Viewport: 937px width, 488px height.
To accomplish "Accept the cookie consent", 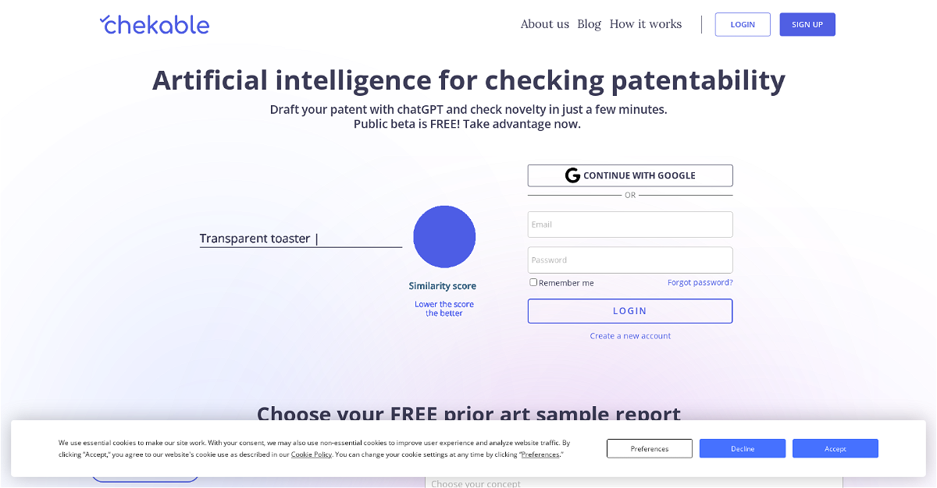I will tap(835, 449).
